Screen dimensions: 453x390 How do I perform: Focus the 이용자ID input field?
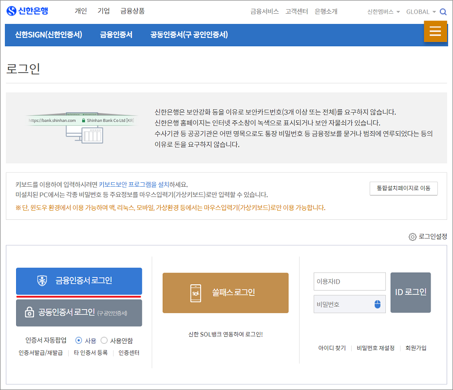tap(350, 281)
